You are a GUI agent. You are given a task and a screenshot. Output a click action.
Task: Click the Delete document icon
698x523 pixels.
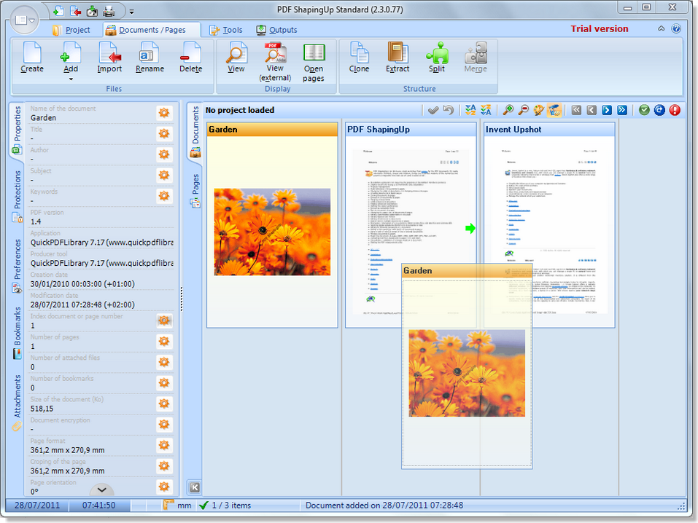[190, 53]
